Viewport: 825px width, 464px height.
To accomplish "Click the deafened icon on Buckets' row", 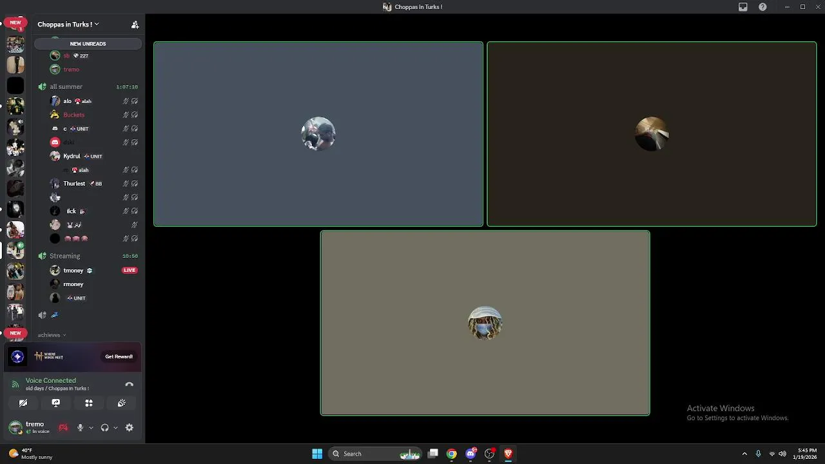I will pos(135,115).
